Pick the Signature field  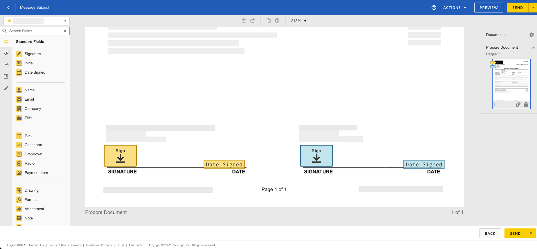coord(28,54)
